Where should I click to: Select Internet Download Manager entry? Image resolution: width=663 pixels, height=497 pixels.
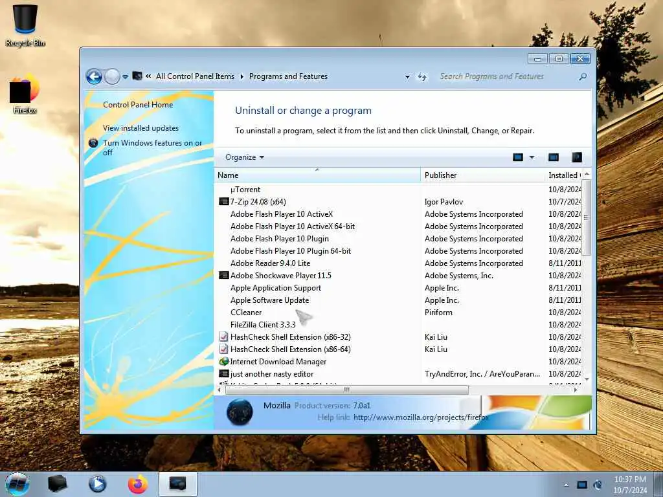[x=278, y=362]
